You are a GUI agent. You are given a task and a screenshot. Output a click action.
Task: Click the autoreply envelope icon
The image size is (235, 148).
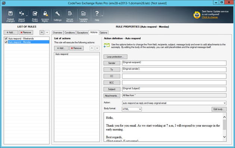(x=107, y=45)
